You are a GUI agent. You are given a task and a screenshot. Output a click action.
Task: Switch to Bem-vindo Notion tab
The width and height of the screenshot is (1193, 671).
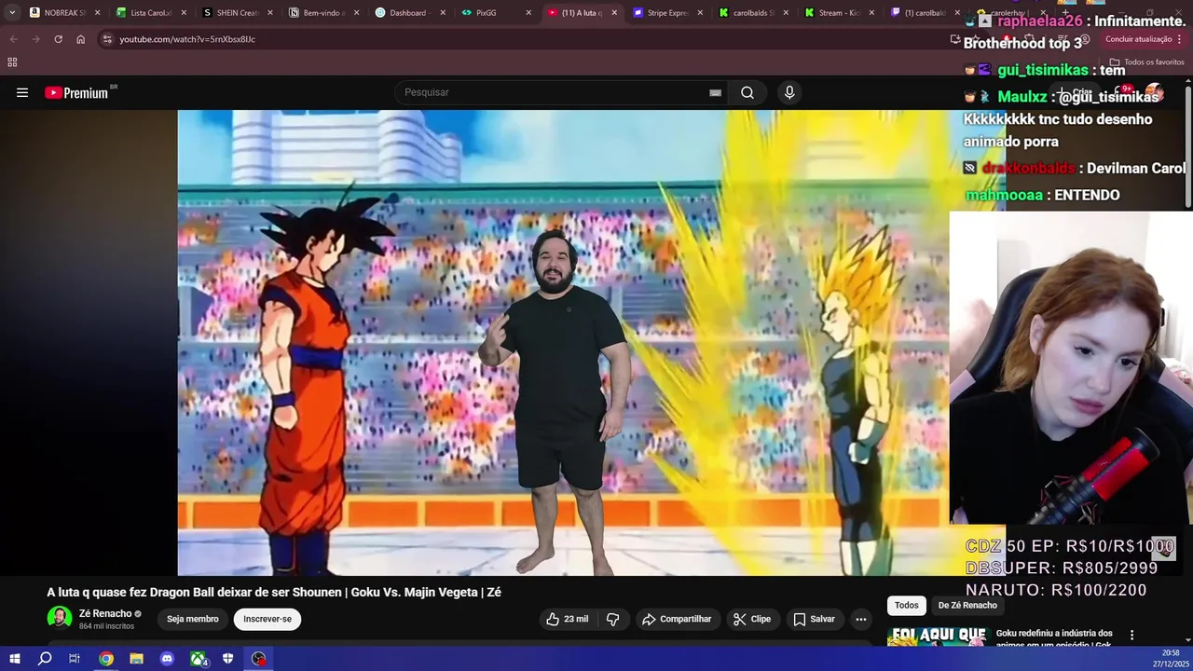(323, 13)
